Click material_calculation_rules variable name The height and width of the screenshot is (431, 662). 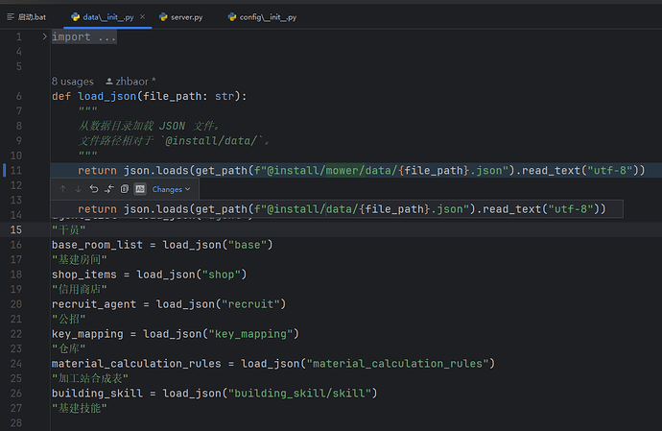[136, 364]
